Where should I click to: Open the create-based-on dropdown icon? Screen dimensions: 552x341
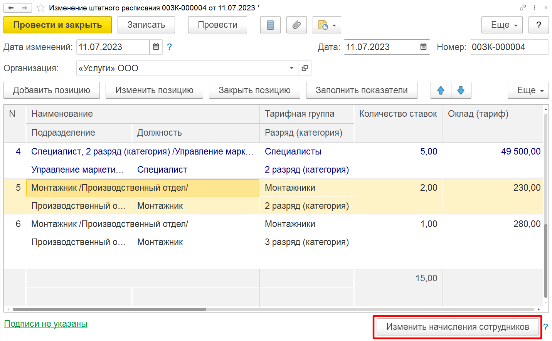coord(327,25)
